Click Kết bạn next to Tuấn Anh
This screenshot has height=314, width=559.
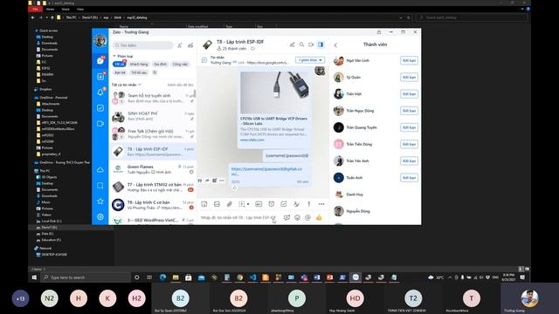pos(409,178)
